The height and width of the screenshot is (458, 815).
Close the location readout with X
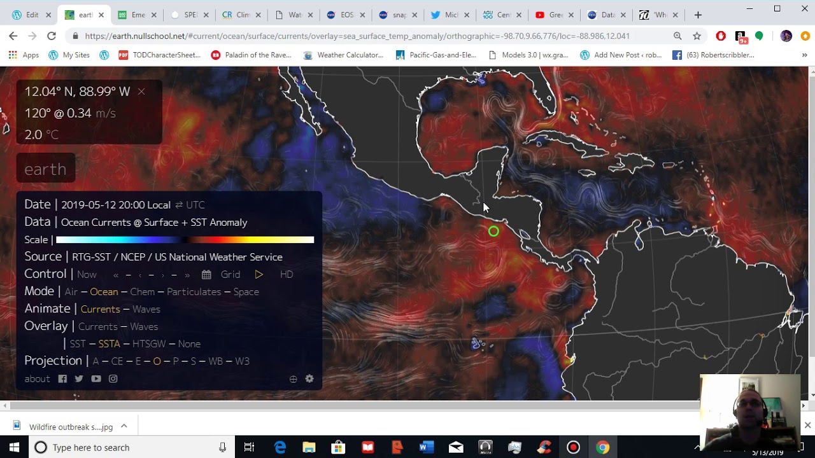click(x=141, y=92)
